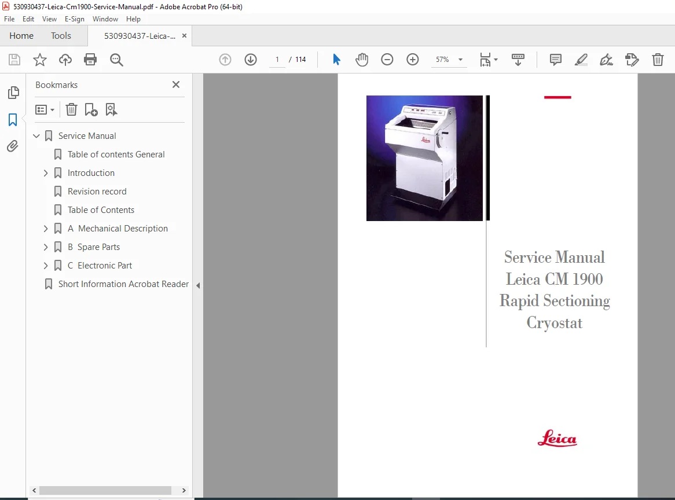675x500 pixels.
Task: Select the B Spare Parts bookmark label
Action: click(x=93, y=247)
